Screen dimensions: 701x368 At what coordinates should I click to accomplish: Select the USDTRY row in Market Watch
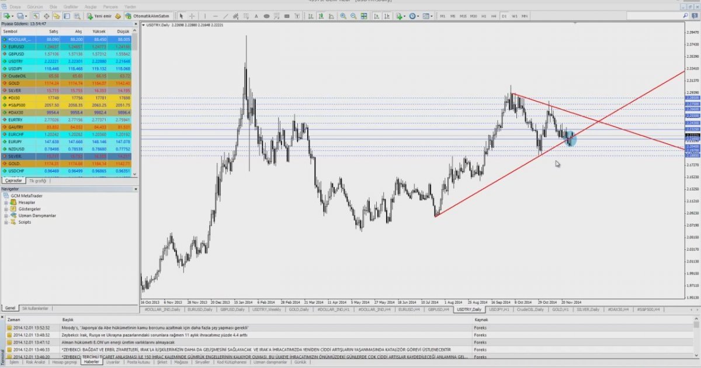click(x=66, y=60)
